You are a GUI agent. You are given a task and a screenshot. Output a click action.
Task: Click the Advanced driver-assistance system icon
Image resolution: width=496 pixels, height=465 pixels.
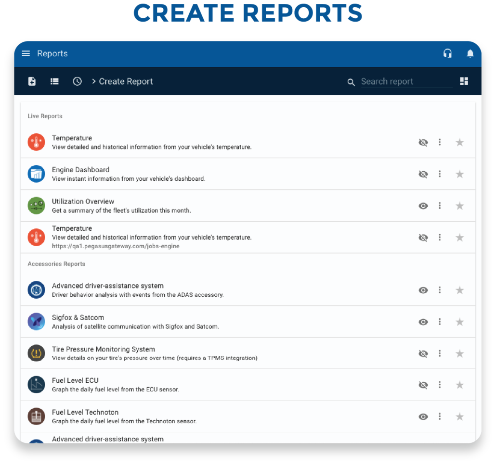click(x=37, y=289)
